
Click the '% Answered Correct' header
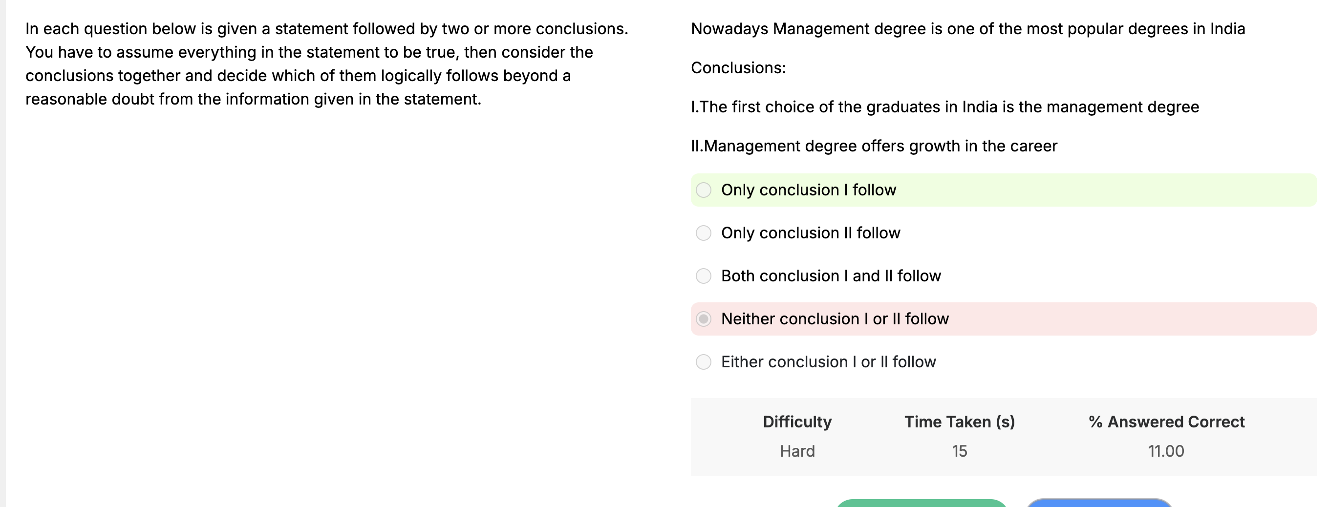1166,422
